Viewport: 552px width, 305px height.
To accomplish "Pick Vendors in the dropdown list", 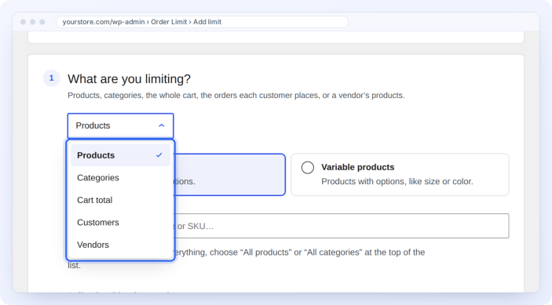I will pos(120,245).
